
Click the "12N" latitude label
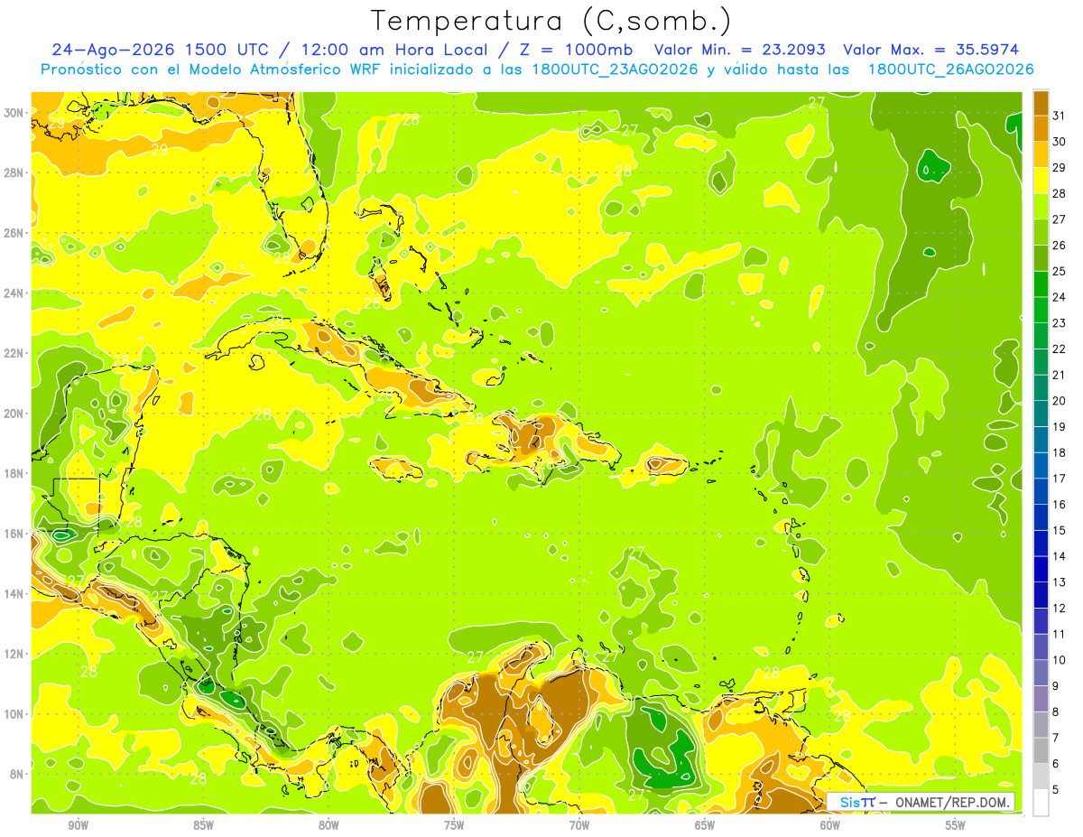tap(14, 654)
